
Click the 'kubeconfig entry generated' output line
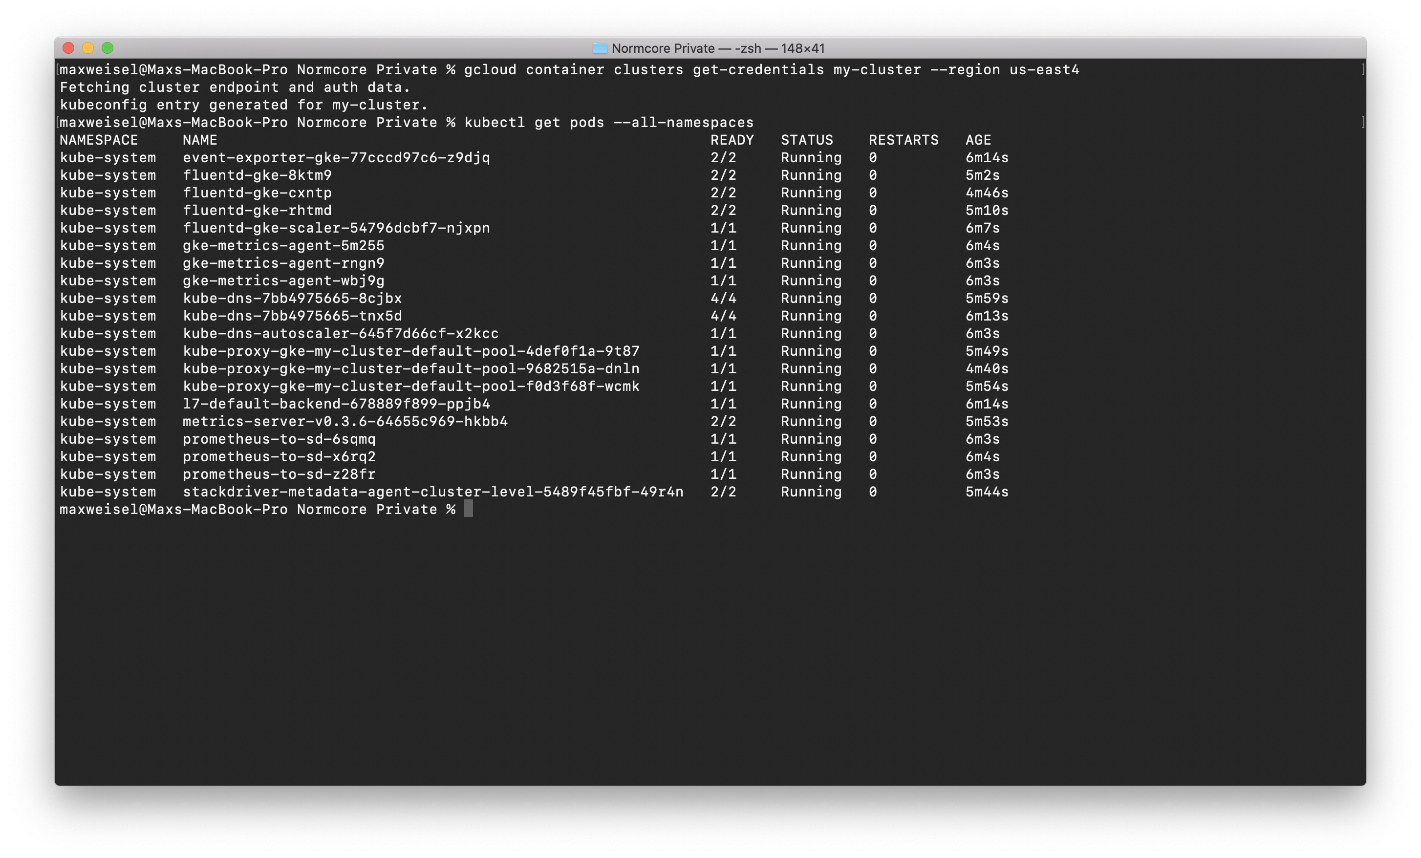pos(243,105)
